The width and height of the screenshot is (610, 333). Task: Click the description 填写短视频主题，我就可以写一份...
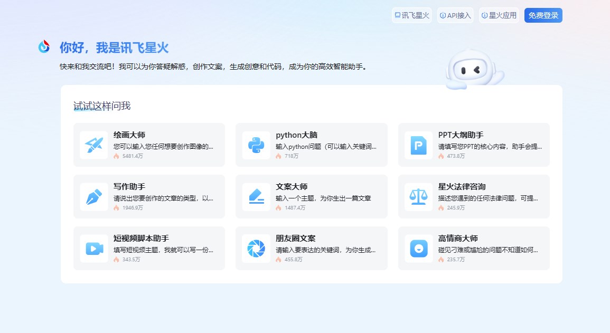tap(163, 250)
